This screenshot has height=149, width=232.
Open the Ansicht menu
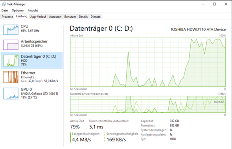point(33,11)
